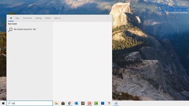Click the magnifier icon in search box
Screen dimensions: 189x106
point(9,103)
